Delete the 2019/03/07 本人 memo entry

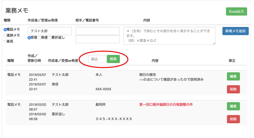click(x=233, y=89)
